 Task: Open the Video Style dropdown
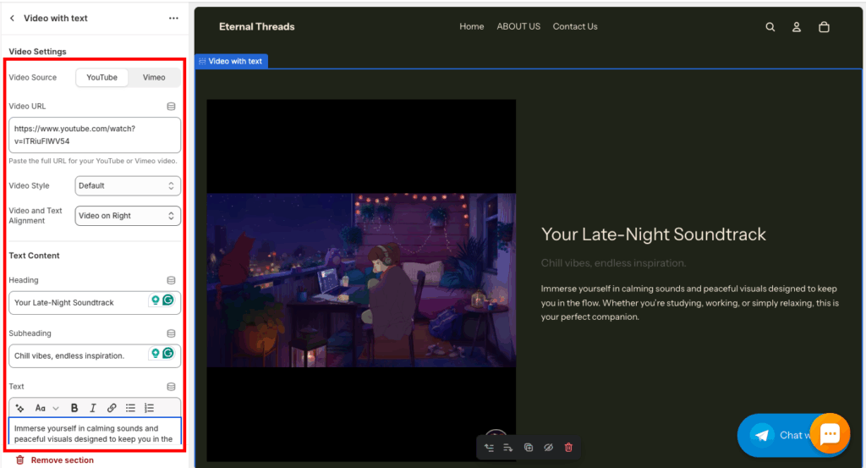(128, 185)
